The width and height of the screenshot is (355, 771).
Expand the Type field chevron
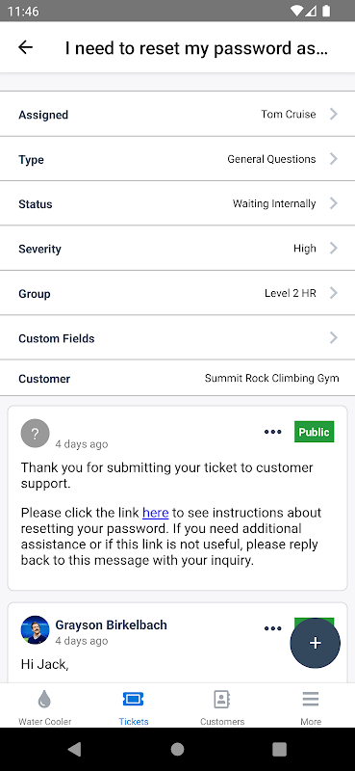(334, 159)
